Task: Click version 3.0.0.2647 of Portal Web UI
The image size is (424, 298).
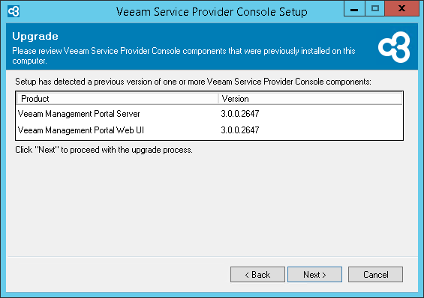Action: 240,130
